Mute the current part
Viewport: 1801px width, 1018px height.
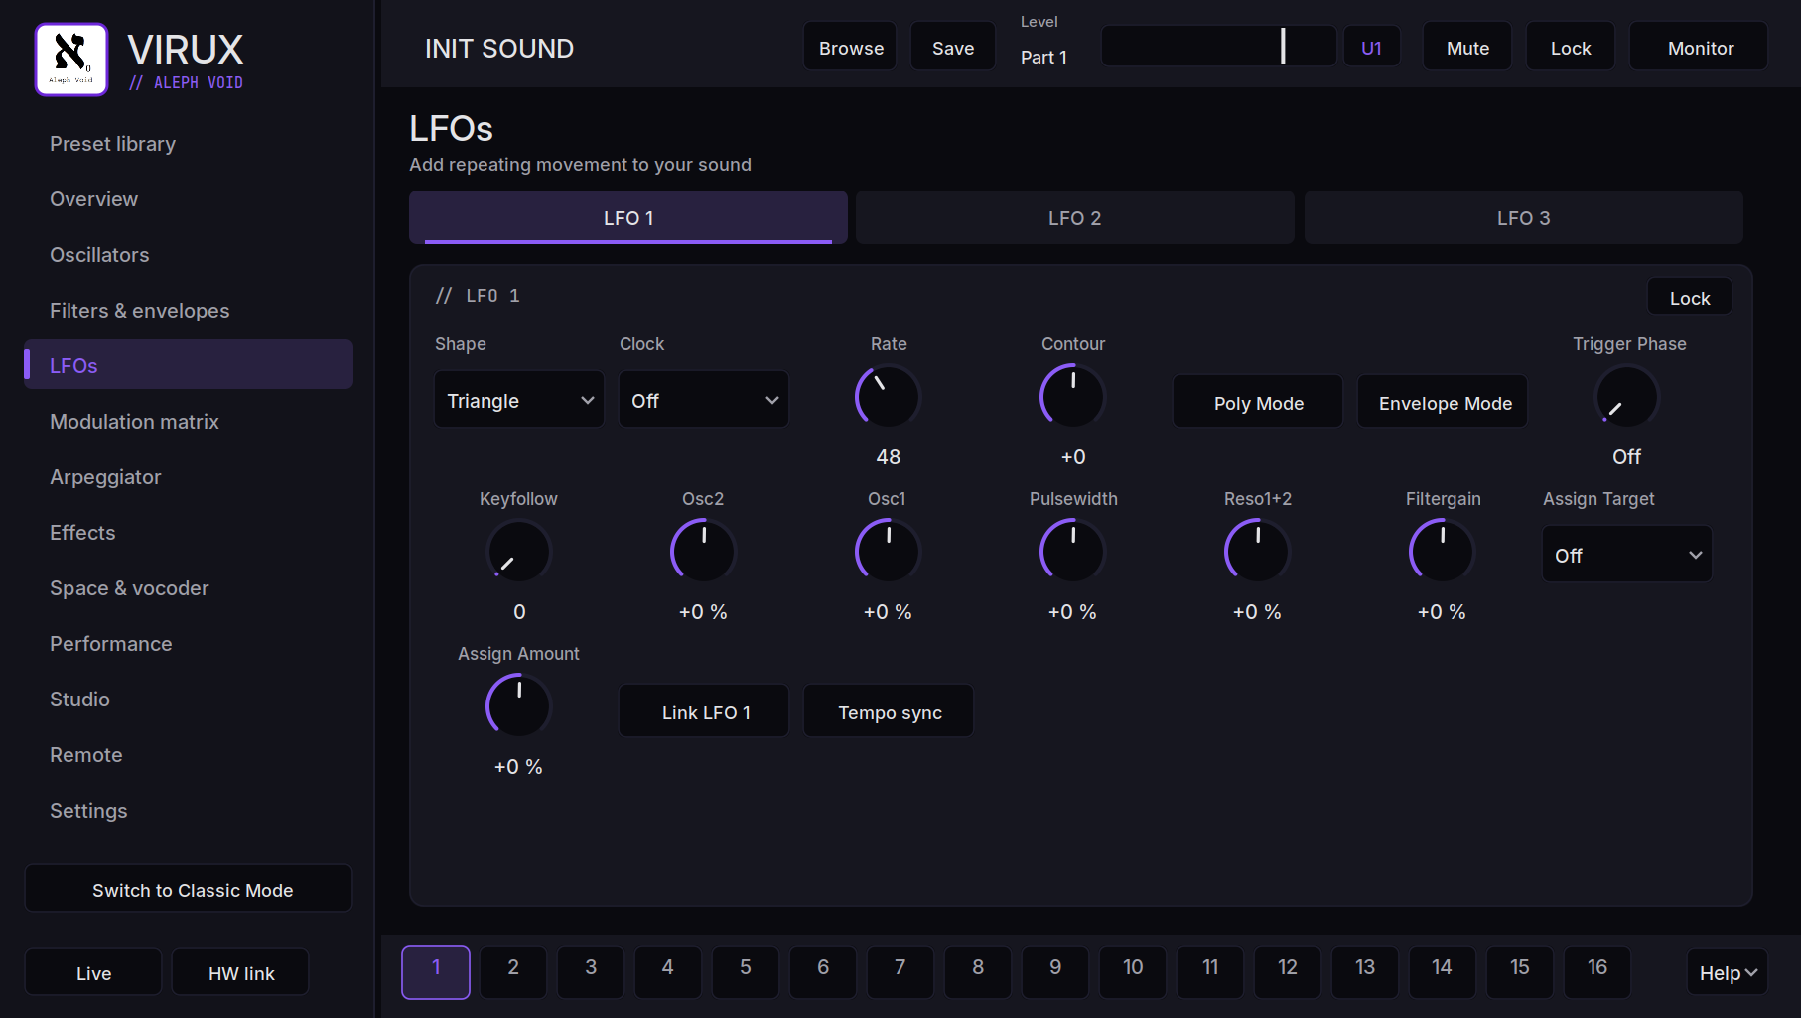pyautogui.click(x=1467, y=47)
